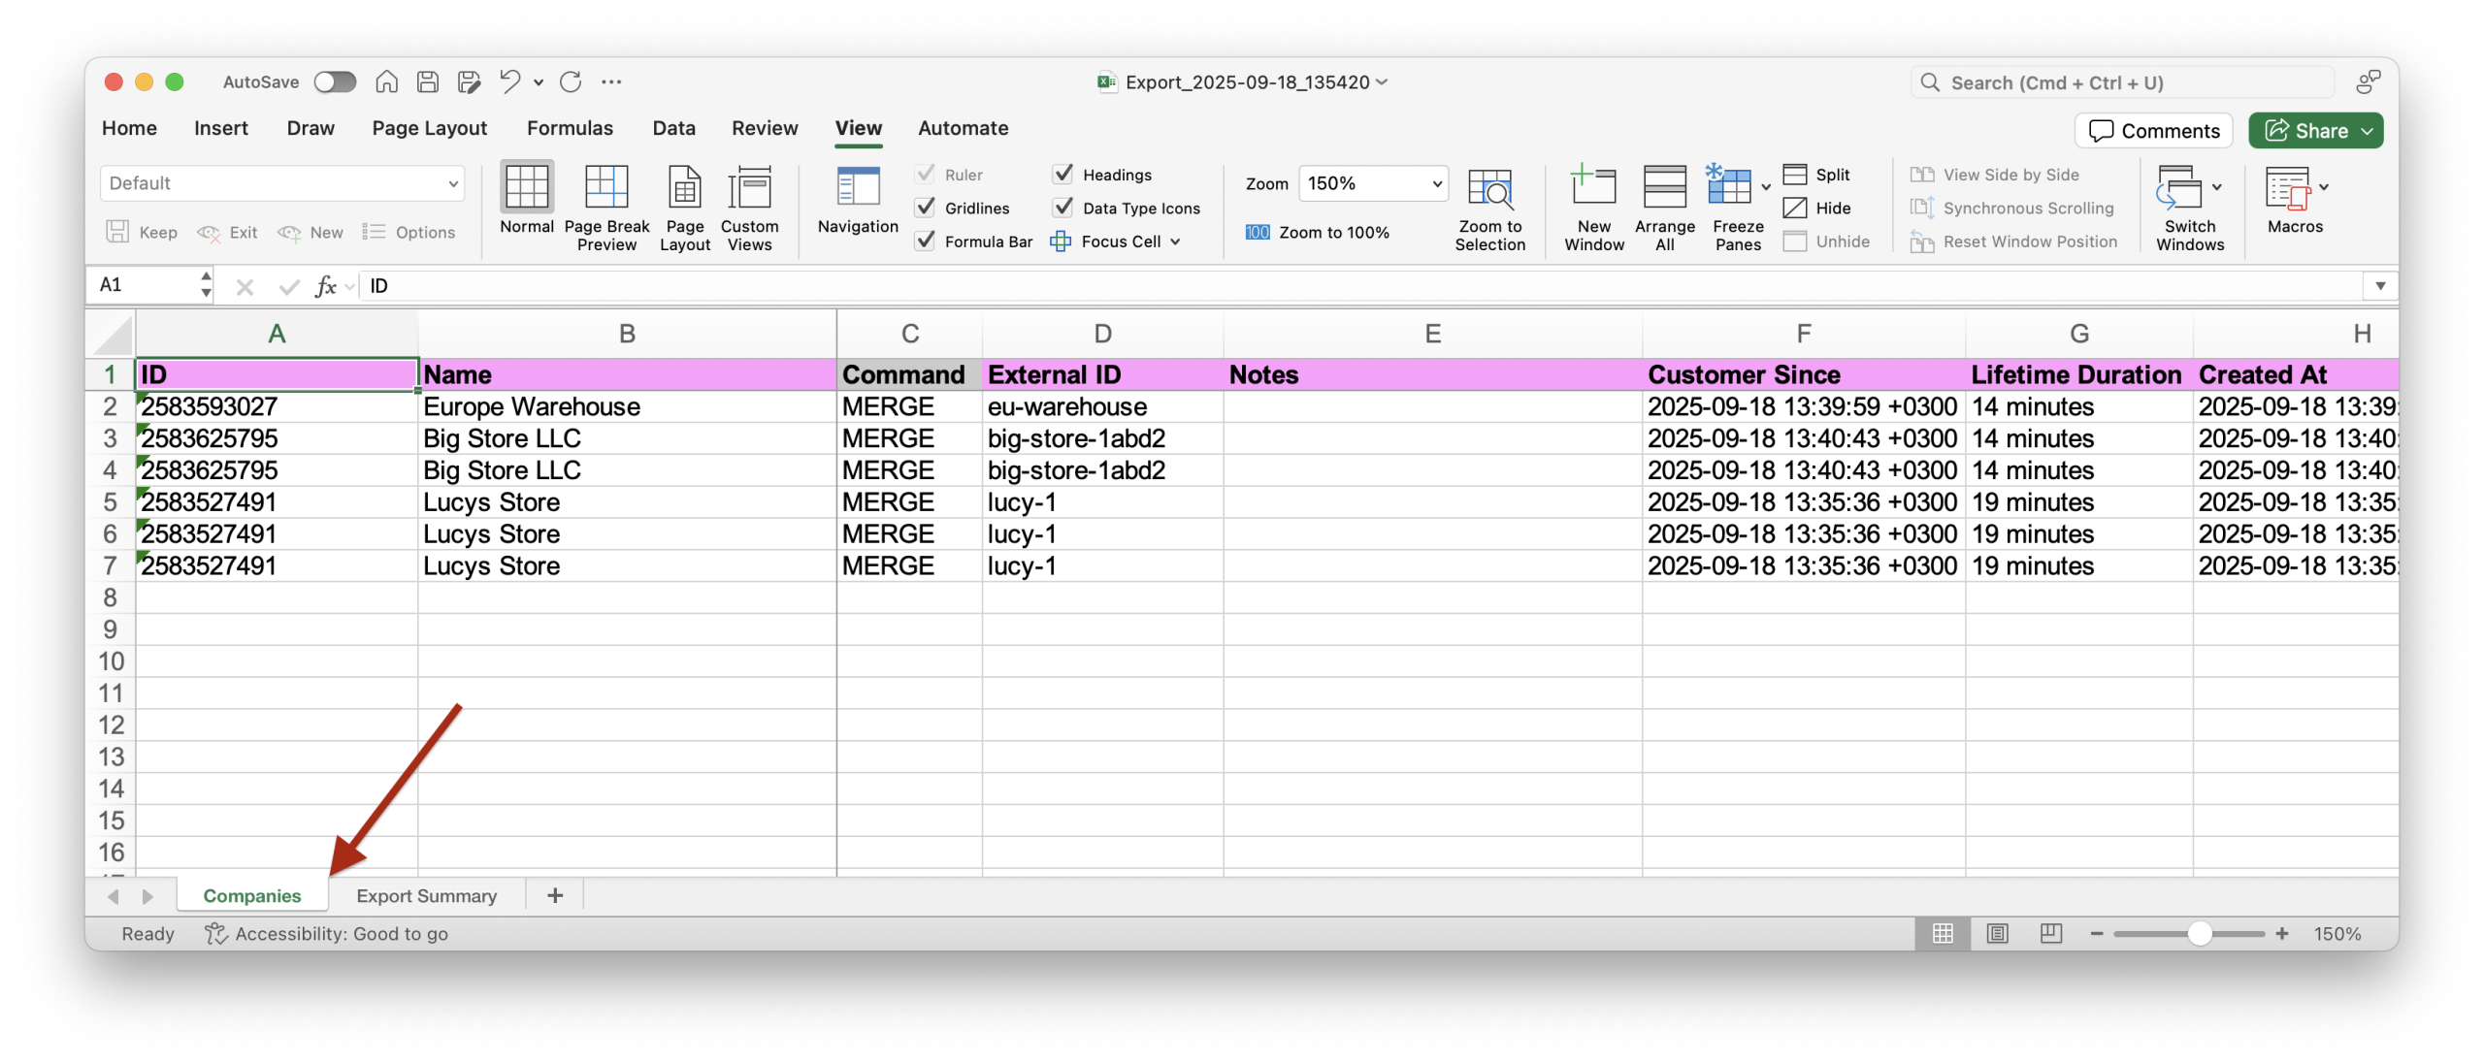The height and width of the screenshot is (1063, 2484).
Task: Click the Save icon in title bar
Action: click(428, 82)
